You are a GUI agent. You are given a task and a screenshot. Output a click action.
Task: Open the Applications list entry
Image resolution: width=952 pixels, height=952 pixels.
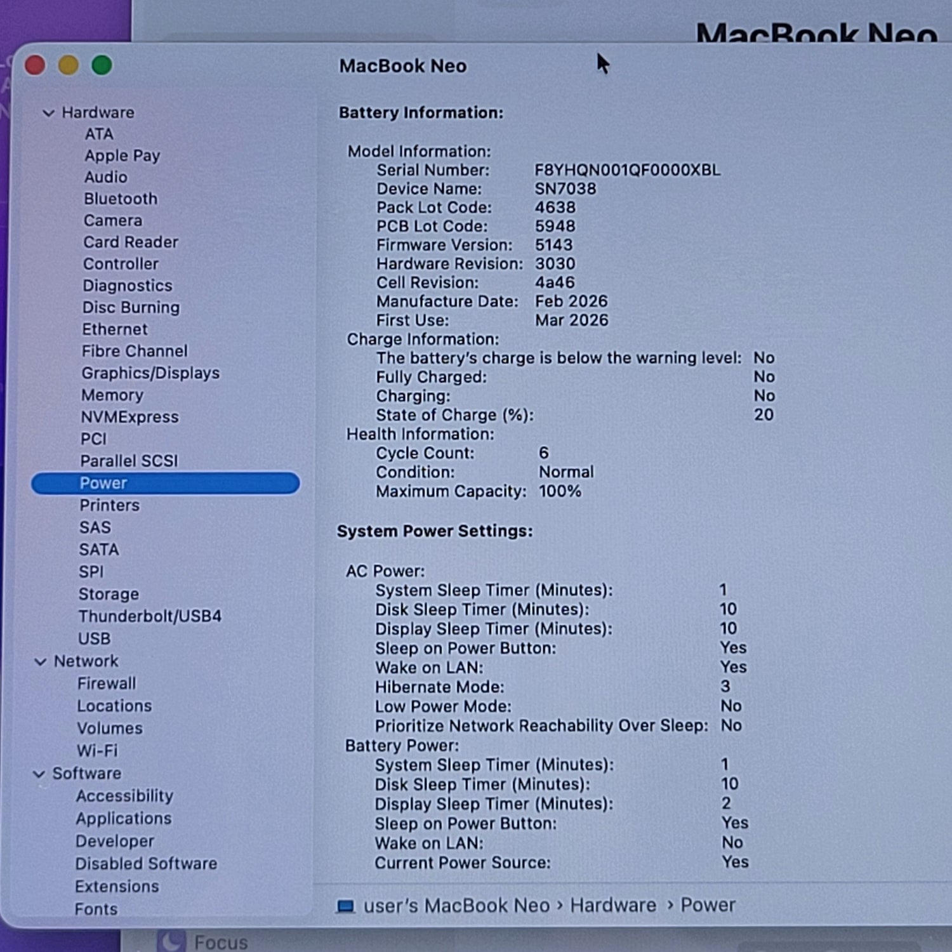124,819
